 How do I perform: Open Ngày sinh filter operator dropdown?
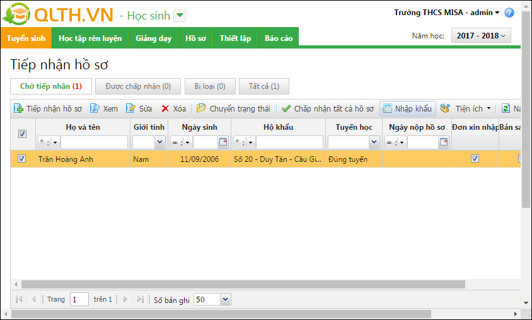tap(187, 143)
